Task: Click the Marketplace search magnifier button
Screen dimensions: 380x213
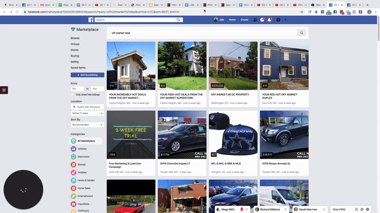Action: click(301, 33)
